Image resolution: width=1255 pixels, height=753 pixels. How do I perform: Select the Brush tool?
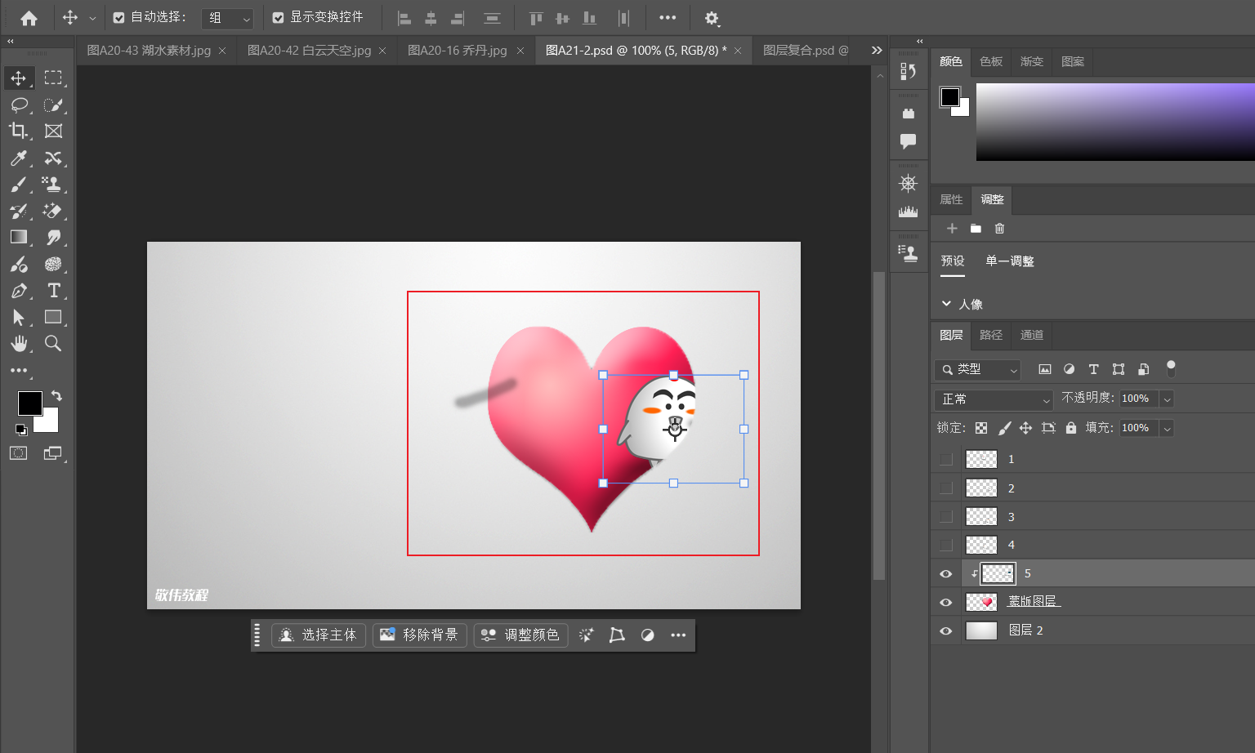pos(18,185)
